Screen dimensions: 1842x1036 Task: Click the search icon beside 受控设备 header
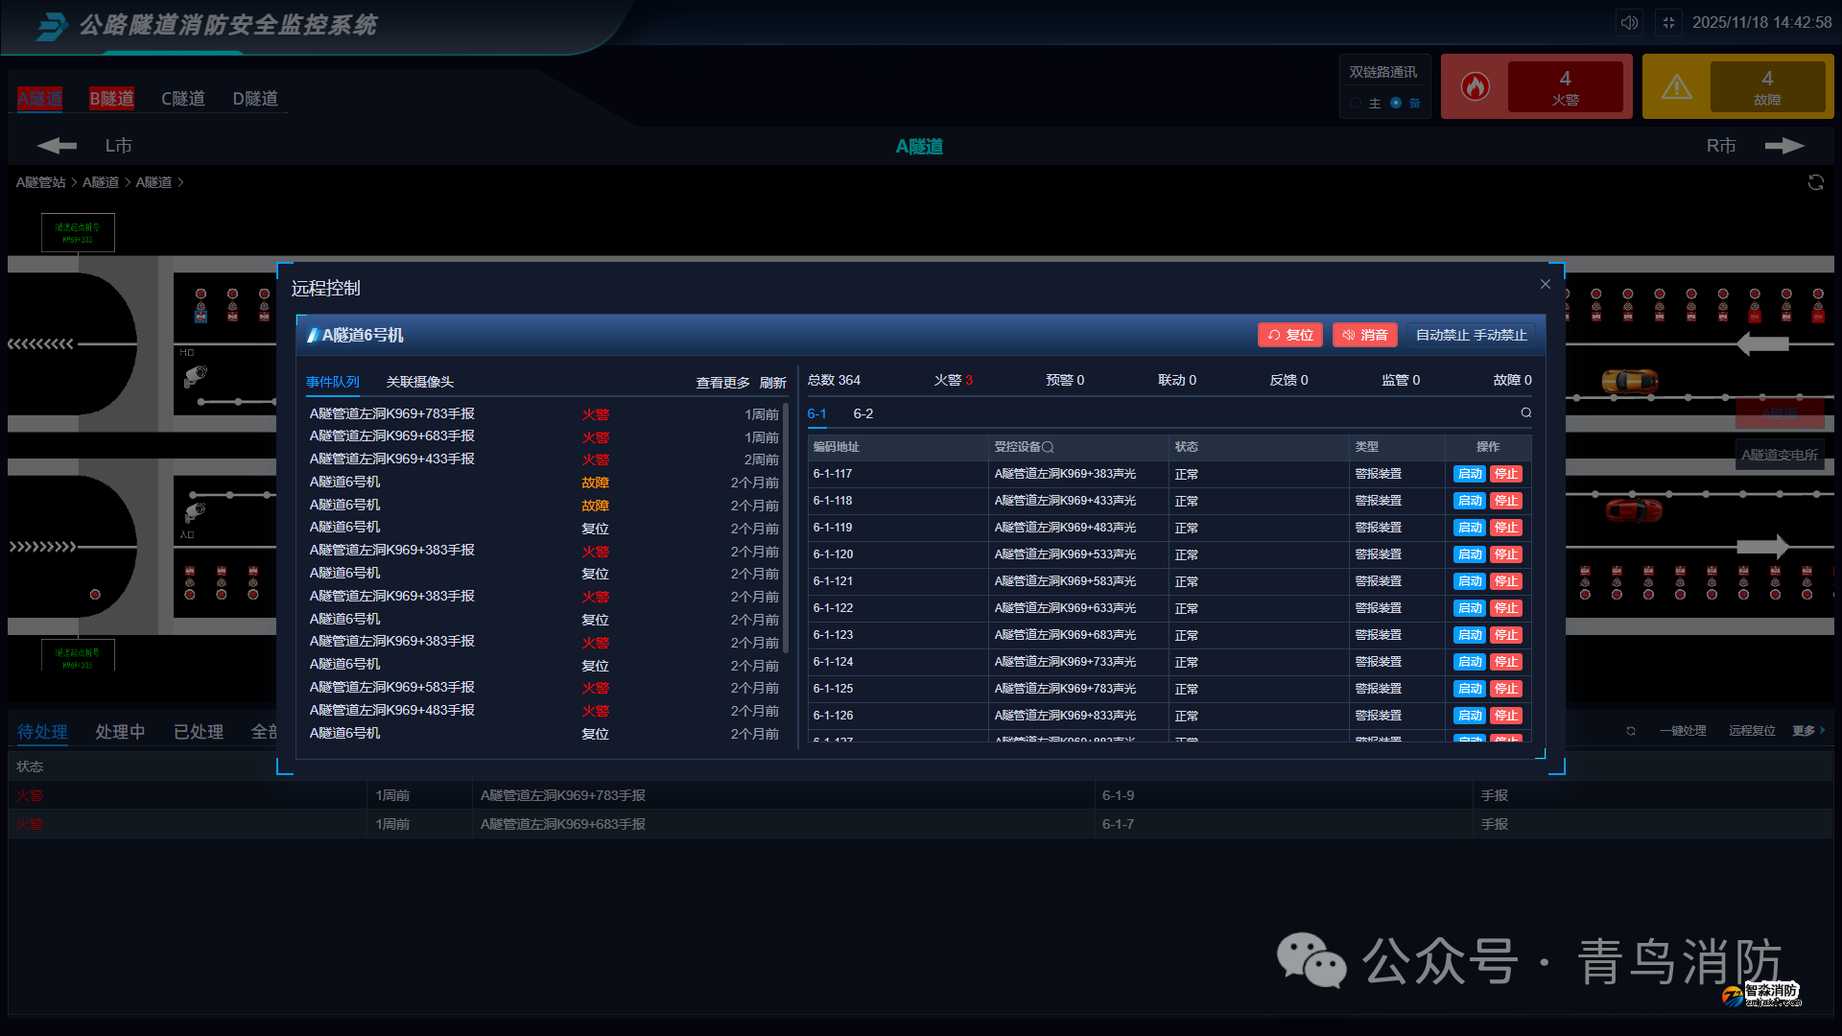coord(1048,447)
